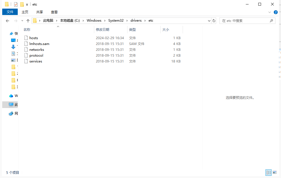Click the Downloads arrow icon in sidebar
The height and width of the screenshot is (178, 281).
pyautogui.click(x=13, y=47)
